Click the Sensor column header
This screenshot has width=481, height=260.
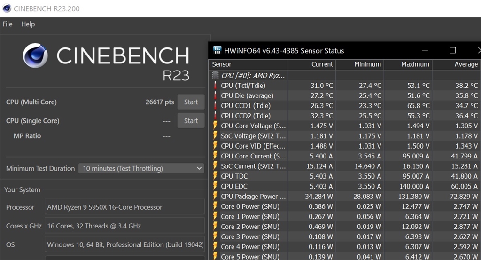pos(222,64)
